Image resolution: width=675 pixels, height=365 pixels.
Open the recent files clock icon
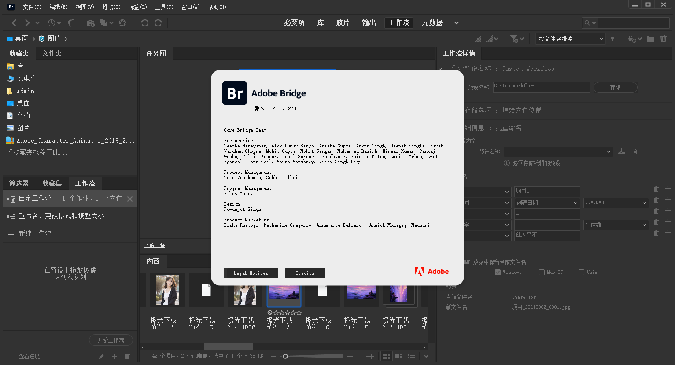pos(52,23)
